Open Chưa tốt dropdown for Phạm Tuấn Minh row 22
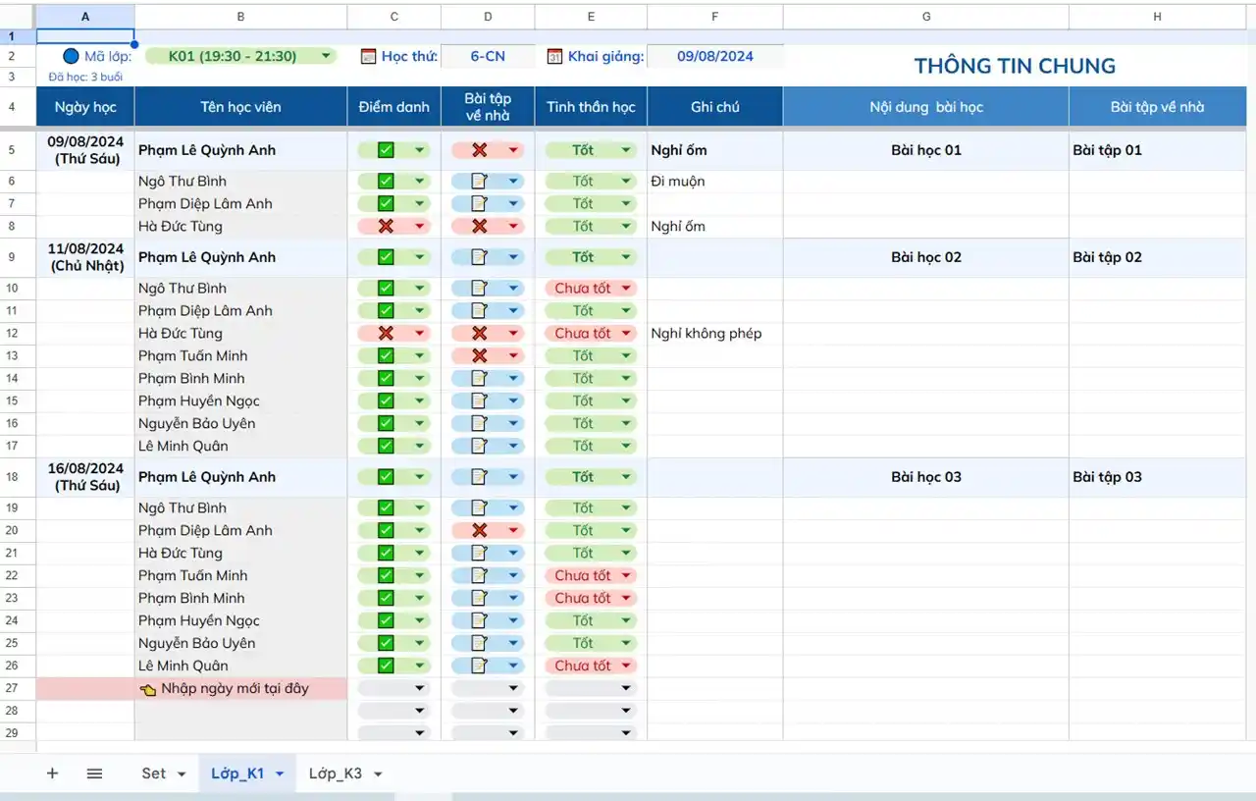This screenshot has width=1256, height=801. pos(626,575)
